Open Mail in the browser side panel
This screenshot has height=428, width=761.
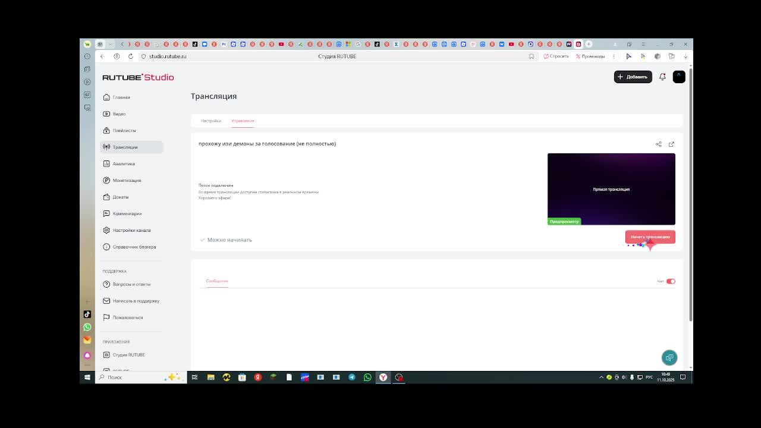(87, 340)
